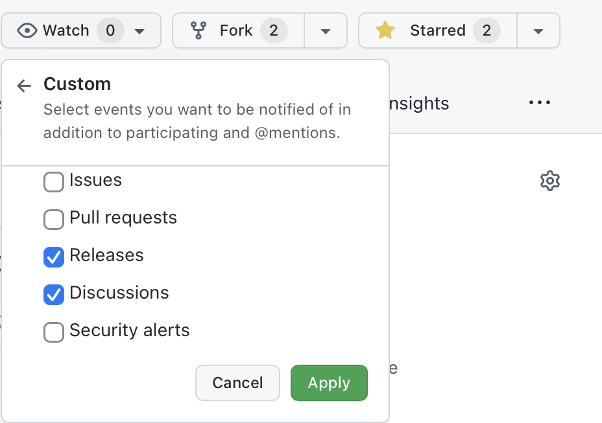The height and width of the screenshot is (423, 602).
Task: Click the Cancel button
Action: [237, 383]
